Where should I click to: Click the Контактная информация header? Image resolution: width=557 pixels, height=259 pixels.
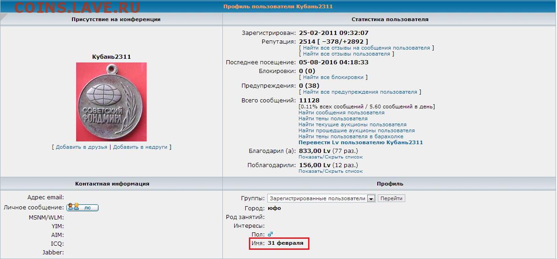[x=112, y=184]
